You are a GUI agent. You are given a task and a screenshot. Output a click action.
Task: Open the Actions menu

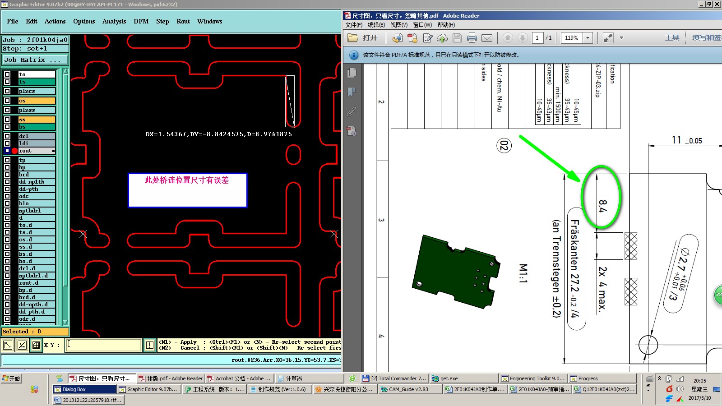pyautogui.click(x=55, y=21)
